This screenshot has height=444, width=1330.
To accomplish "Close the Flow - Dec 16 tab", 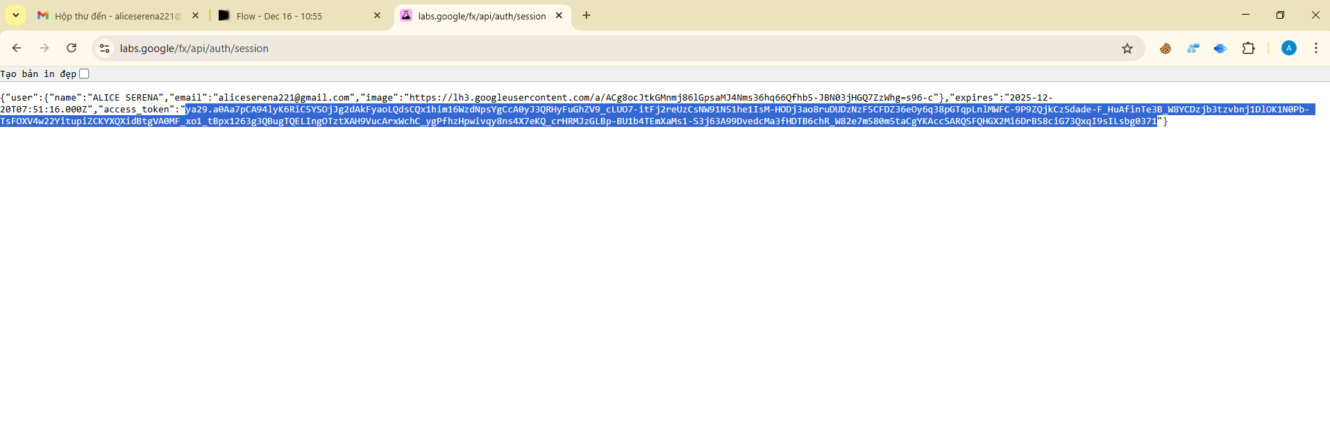I will (x=377, y=15).
